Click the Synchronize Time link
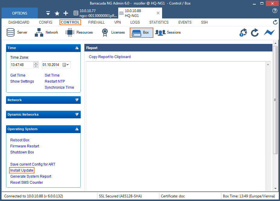280x201 pixels. coord(59,87)
